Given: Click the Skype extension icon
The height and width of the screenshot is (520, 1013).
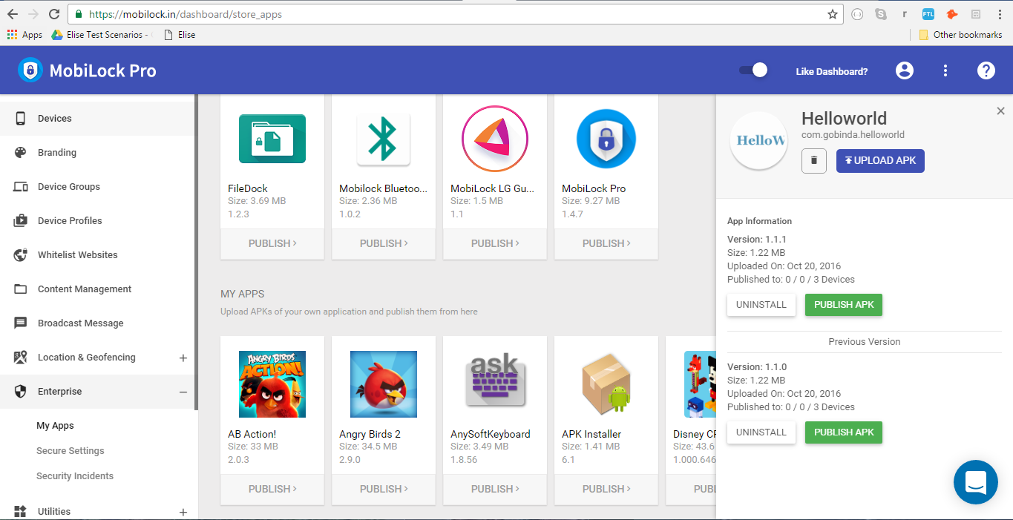Looking at the screenshot, I should point(881,14).
